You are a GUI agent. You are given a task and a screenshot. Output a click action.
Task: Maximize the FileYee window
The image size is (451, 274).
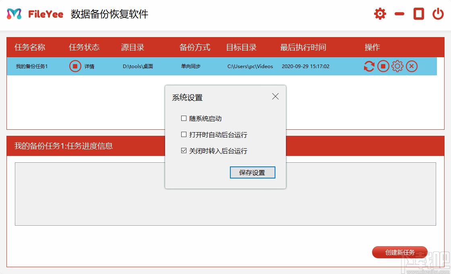[x=418, y=14]
